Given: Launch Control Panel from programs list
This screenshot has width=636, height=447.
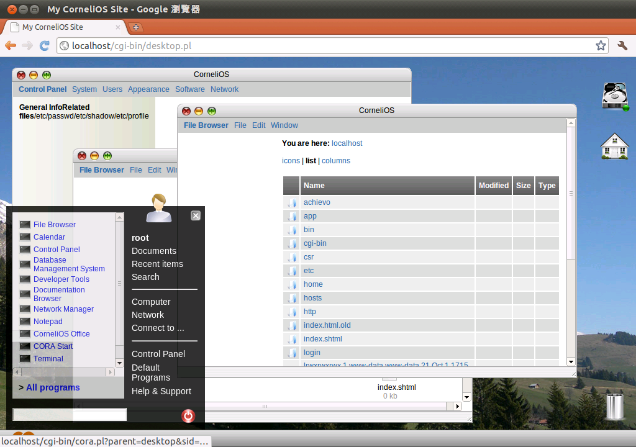Looking at the screenshot, I should click(x=57, y=250).
